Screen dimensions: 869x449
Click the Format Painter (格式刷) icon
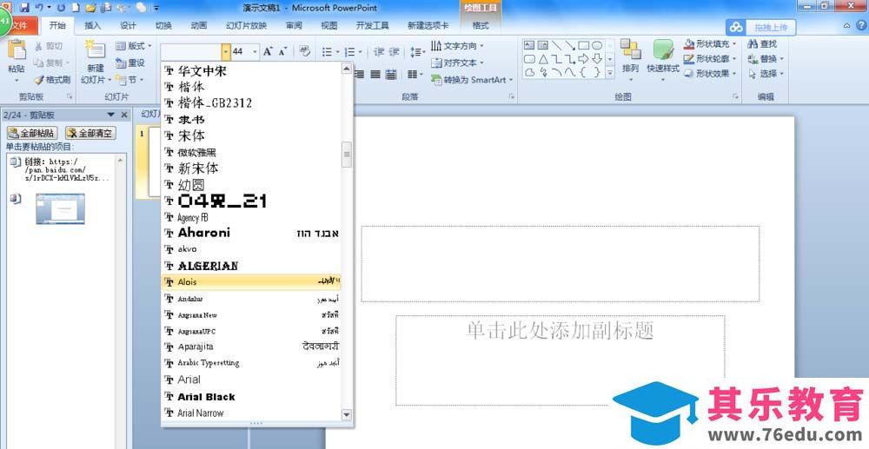click(x=39, y=80)
